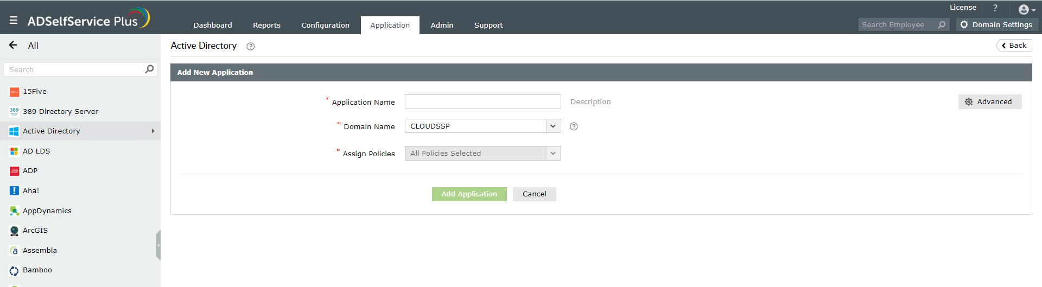This screenshot has height=287, width=1042.
Task: Open the Reports tab
Action: point(266,25)
